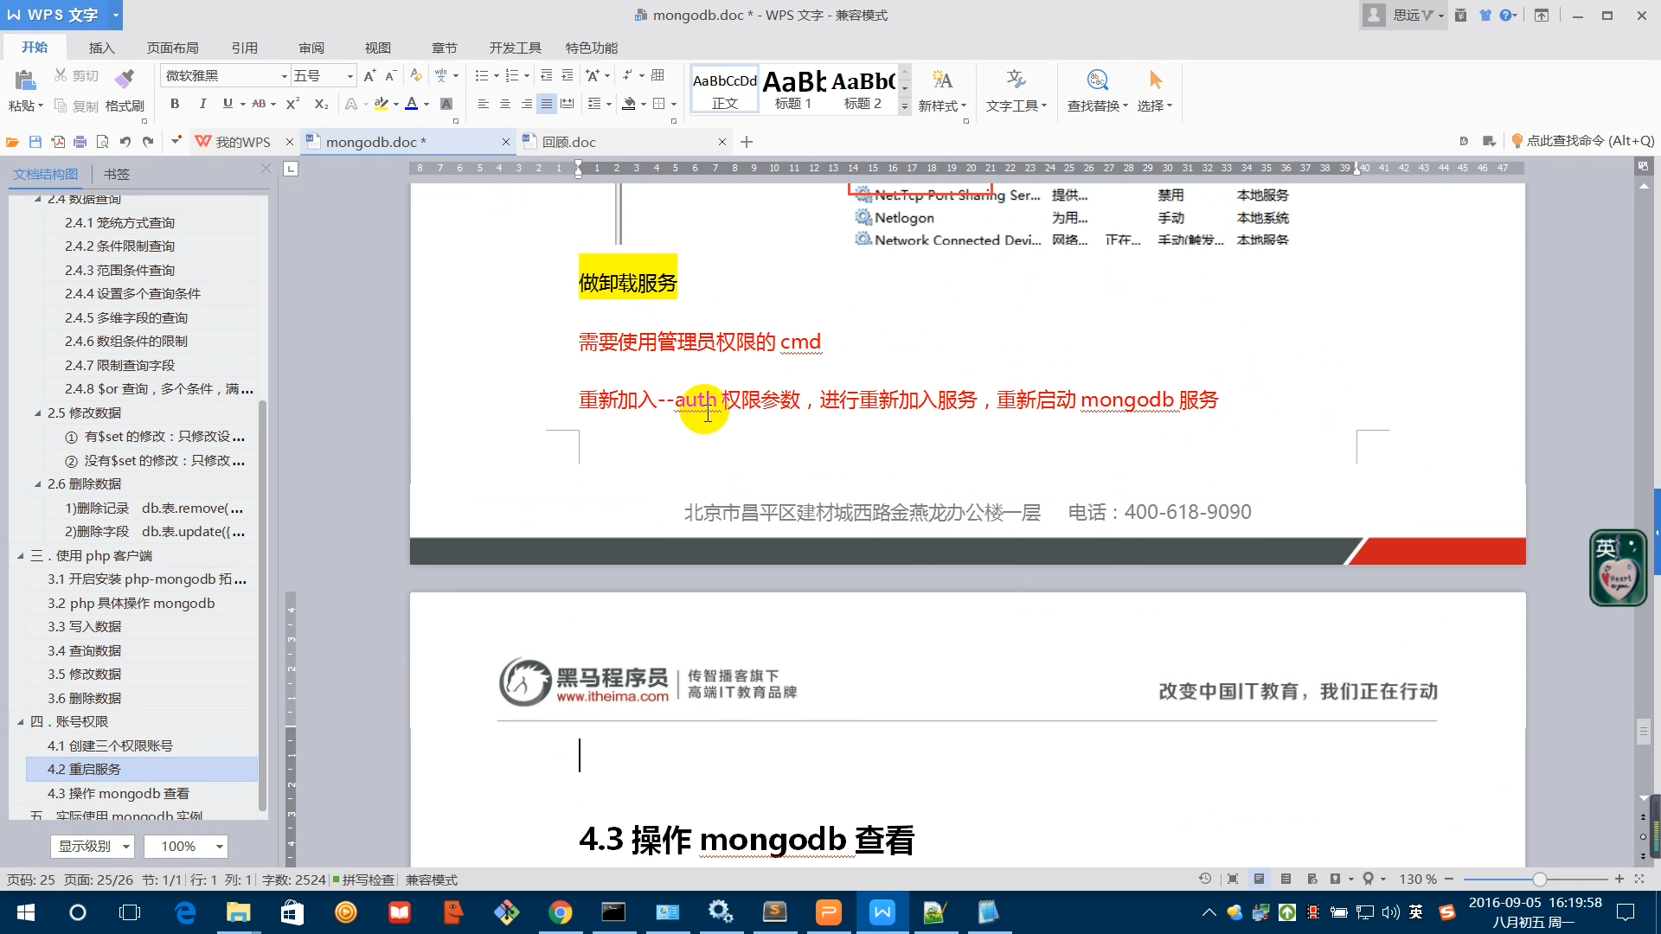1661x934 pixels.
Task: Open the 页面布局 ribbon tab
Action: 172,48
